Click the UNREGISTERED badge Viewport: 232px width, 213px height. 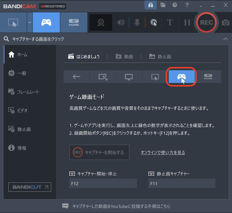[53, 7]
